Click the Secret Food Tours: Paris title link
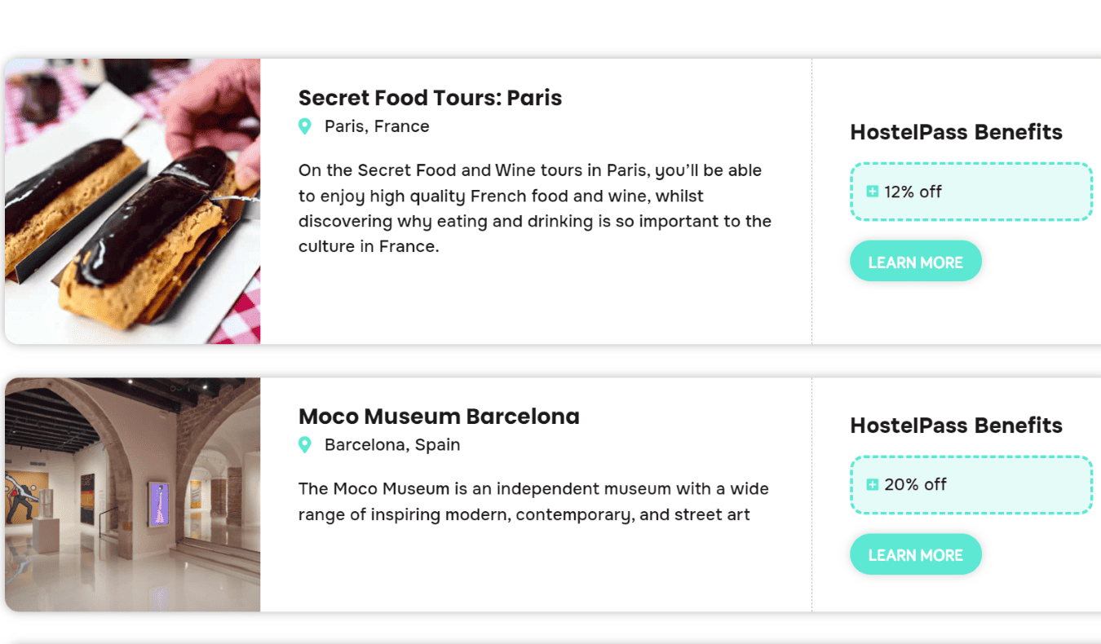The height and width of the screenshot is (644, 1101). (x=430, y=97)
